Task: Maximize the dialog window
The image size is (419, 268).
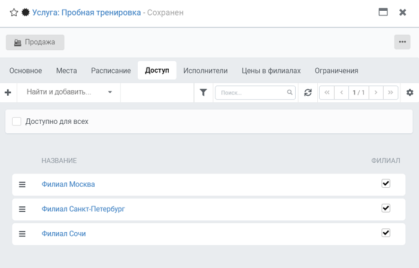Action: pyautogui.click(x=383, y=12)
